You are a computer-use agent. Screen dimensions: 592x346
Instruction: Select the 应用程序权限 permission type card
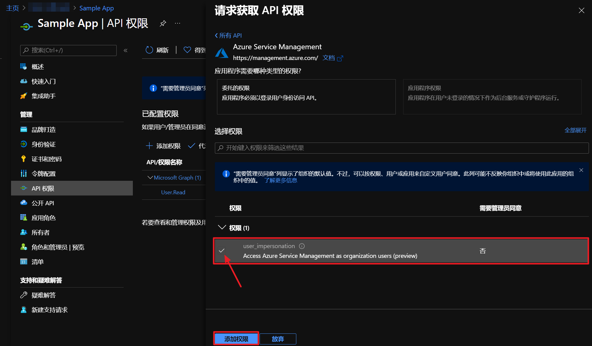click(x=492, y=97)
